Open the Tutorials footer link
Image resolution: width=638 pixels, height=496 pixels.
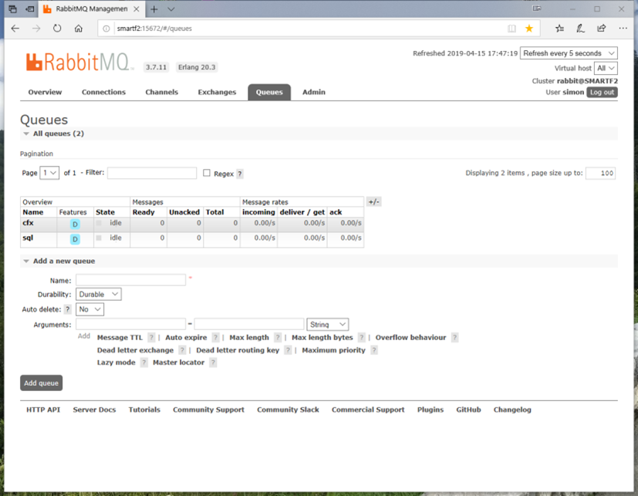[x=144, y=410]
